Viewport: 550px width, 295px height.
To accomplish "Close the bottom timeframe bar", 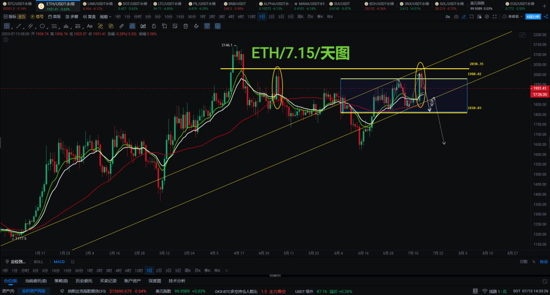I will point(226,270).
